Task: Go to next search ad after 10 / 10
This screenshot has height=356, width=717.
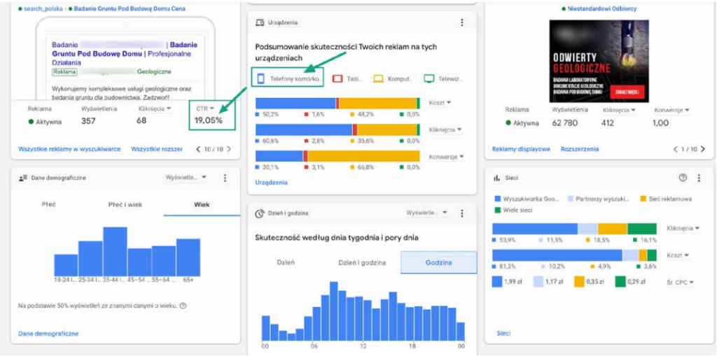Action: coord(228,149)
